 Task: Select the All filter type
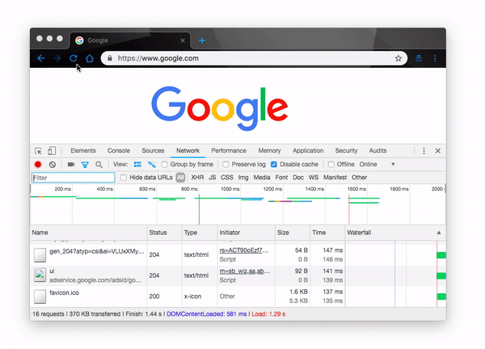[x=180, y=178]
